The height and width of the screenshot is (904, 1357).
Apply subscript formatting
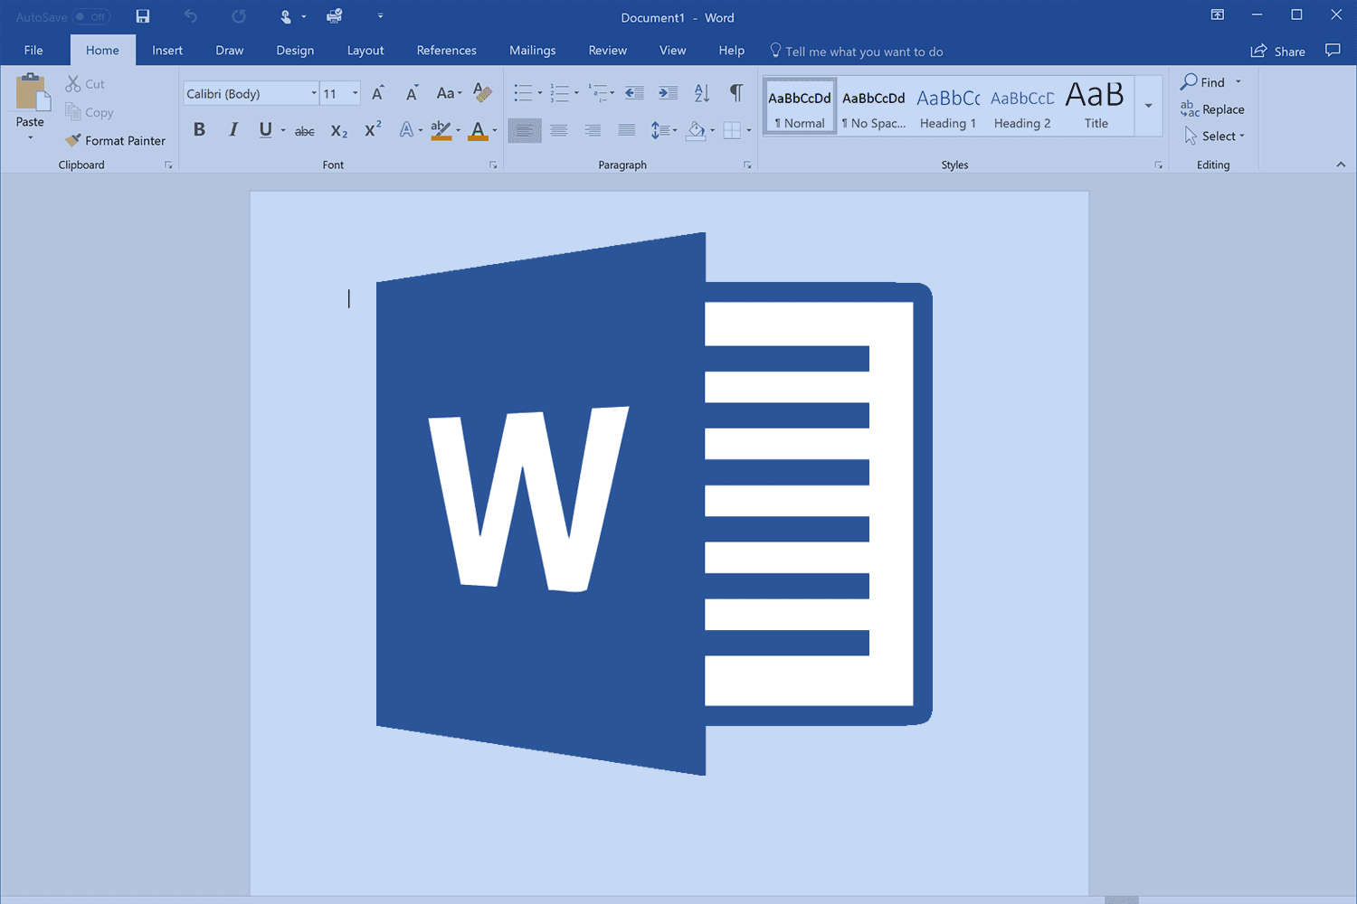click(338, 129)
